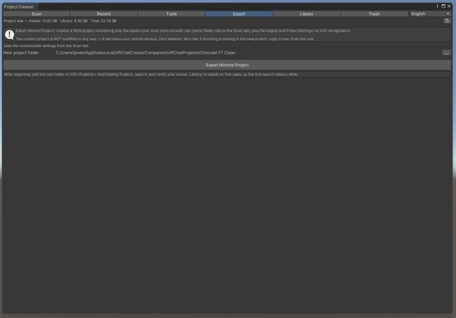Refresh project size with the reload icon

447,20
